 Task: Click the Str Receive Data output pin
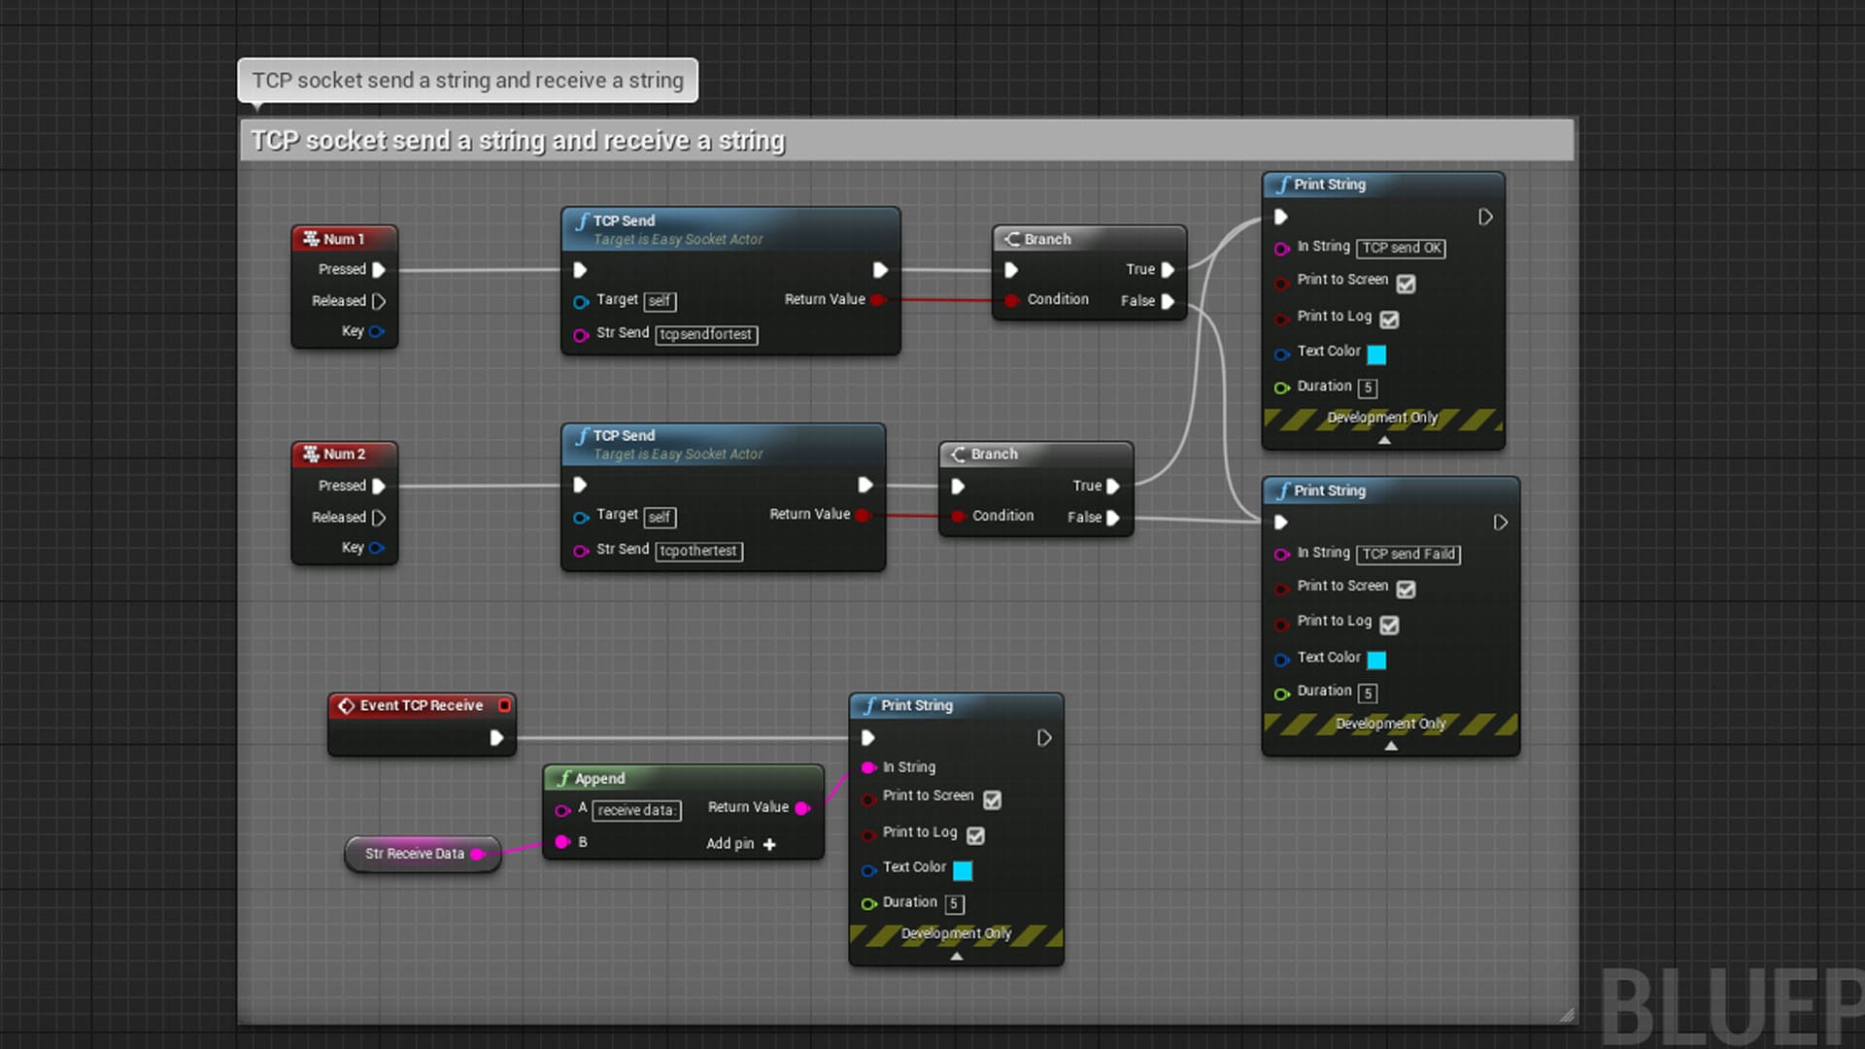point(477,854)
